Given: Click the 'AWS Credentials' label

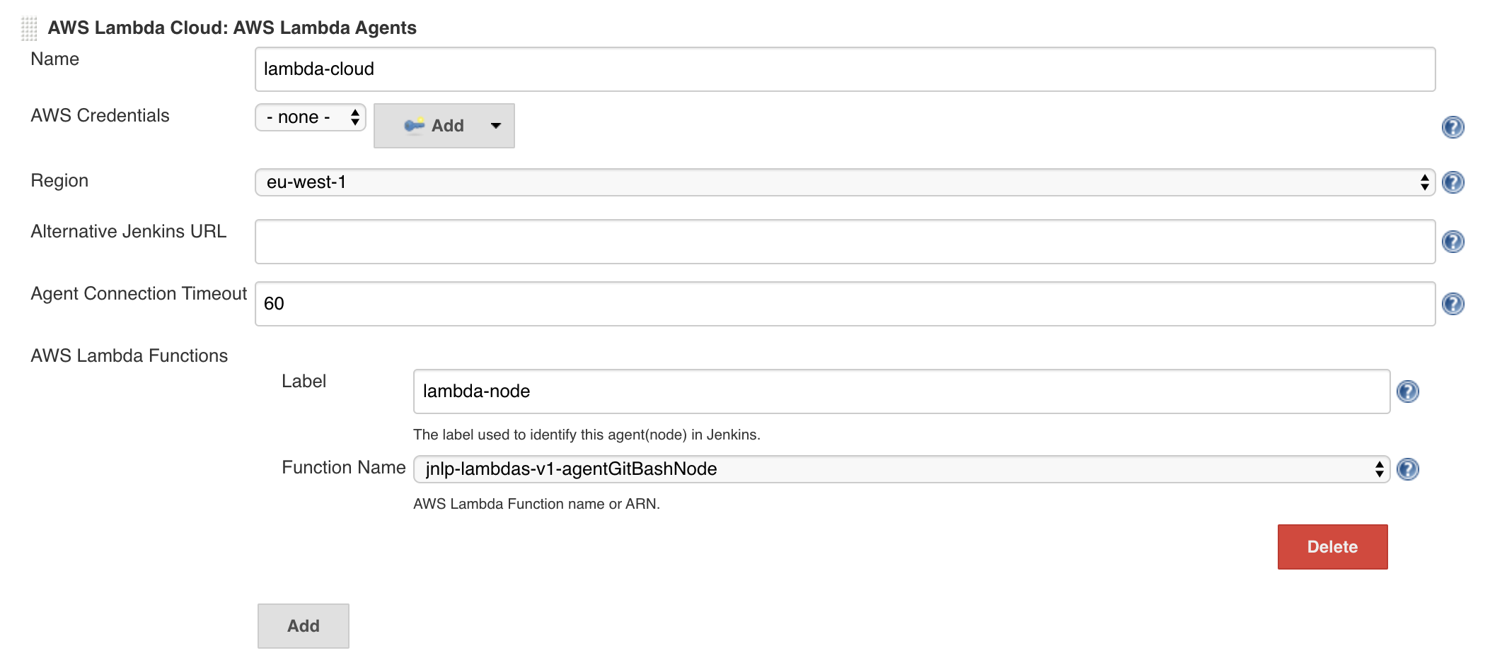Looking at the screenshot, I should click(x=100, y=115).
